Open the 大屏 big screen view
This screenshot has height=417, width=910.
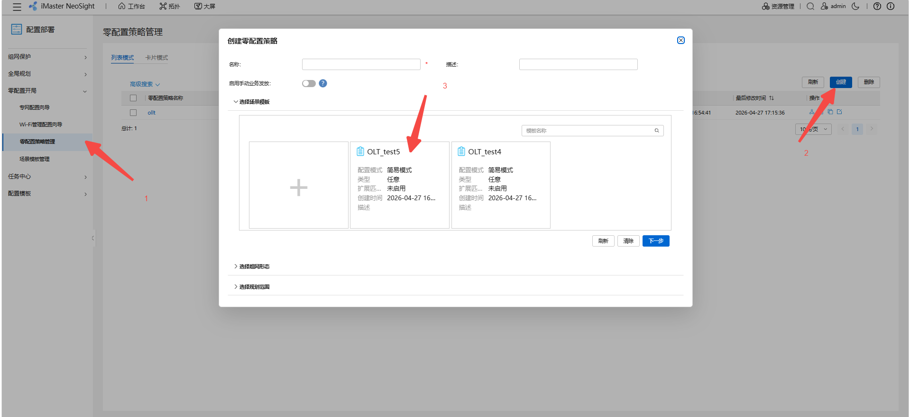click(205, 6)
